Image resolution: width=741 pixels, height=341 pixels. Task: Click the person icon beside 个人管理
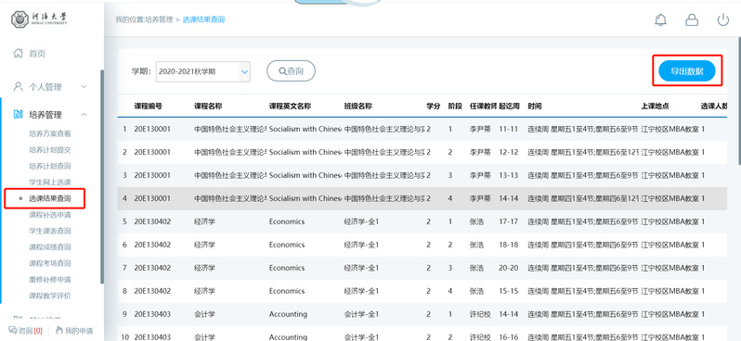click(18, 86)
